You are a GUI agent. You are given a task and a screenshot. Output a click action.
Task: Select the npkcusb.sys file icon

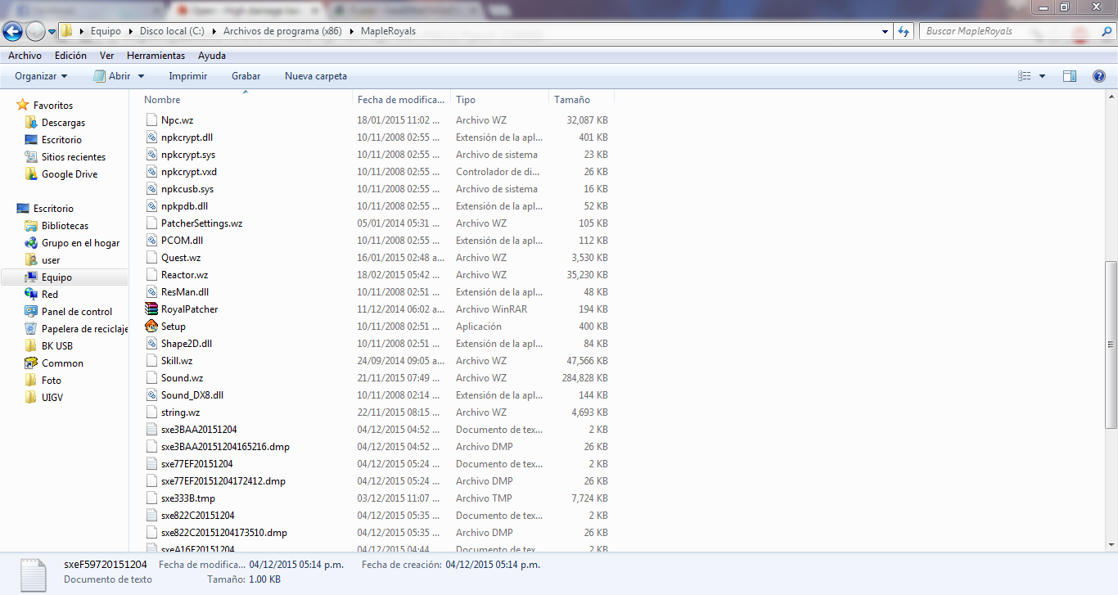point(151,188)
